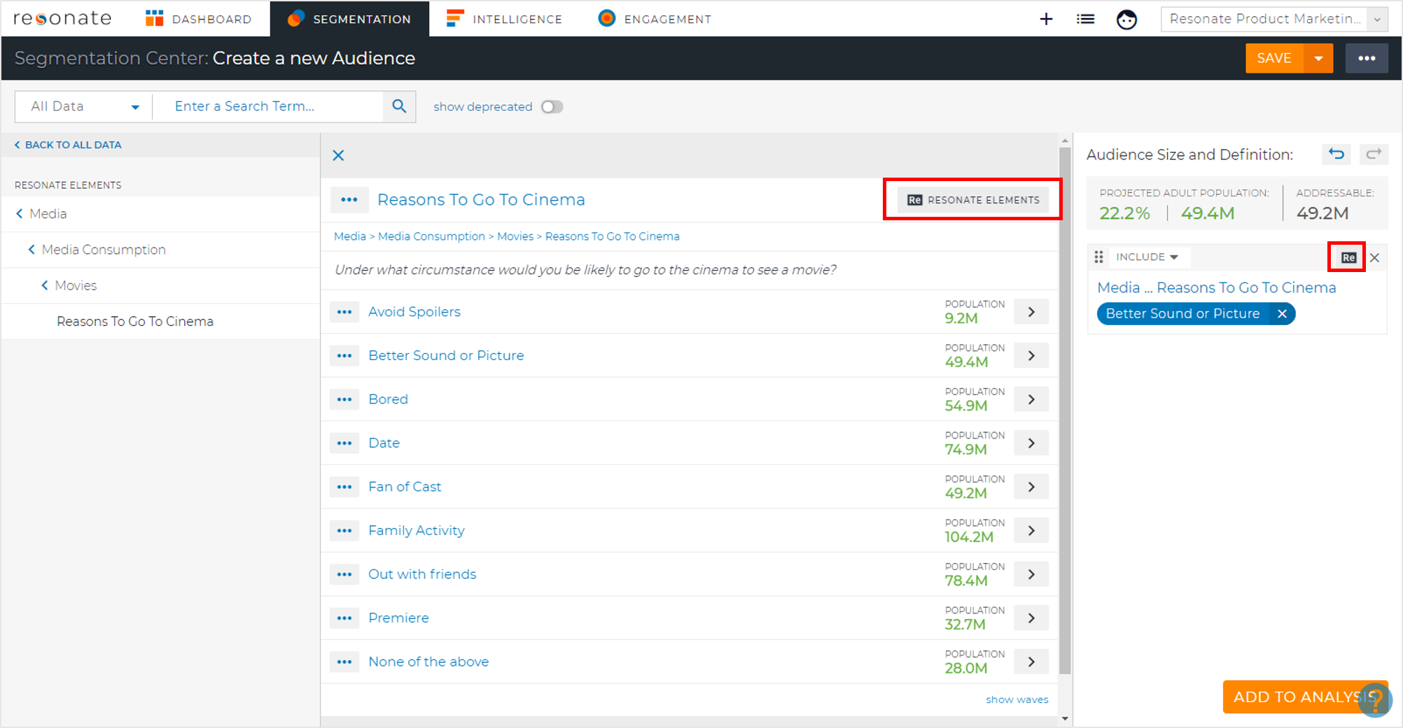Screen dimensions: 1403x728
Task: Click the search magnifier icon
Action: (399, 106)
